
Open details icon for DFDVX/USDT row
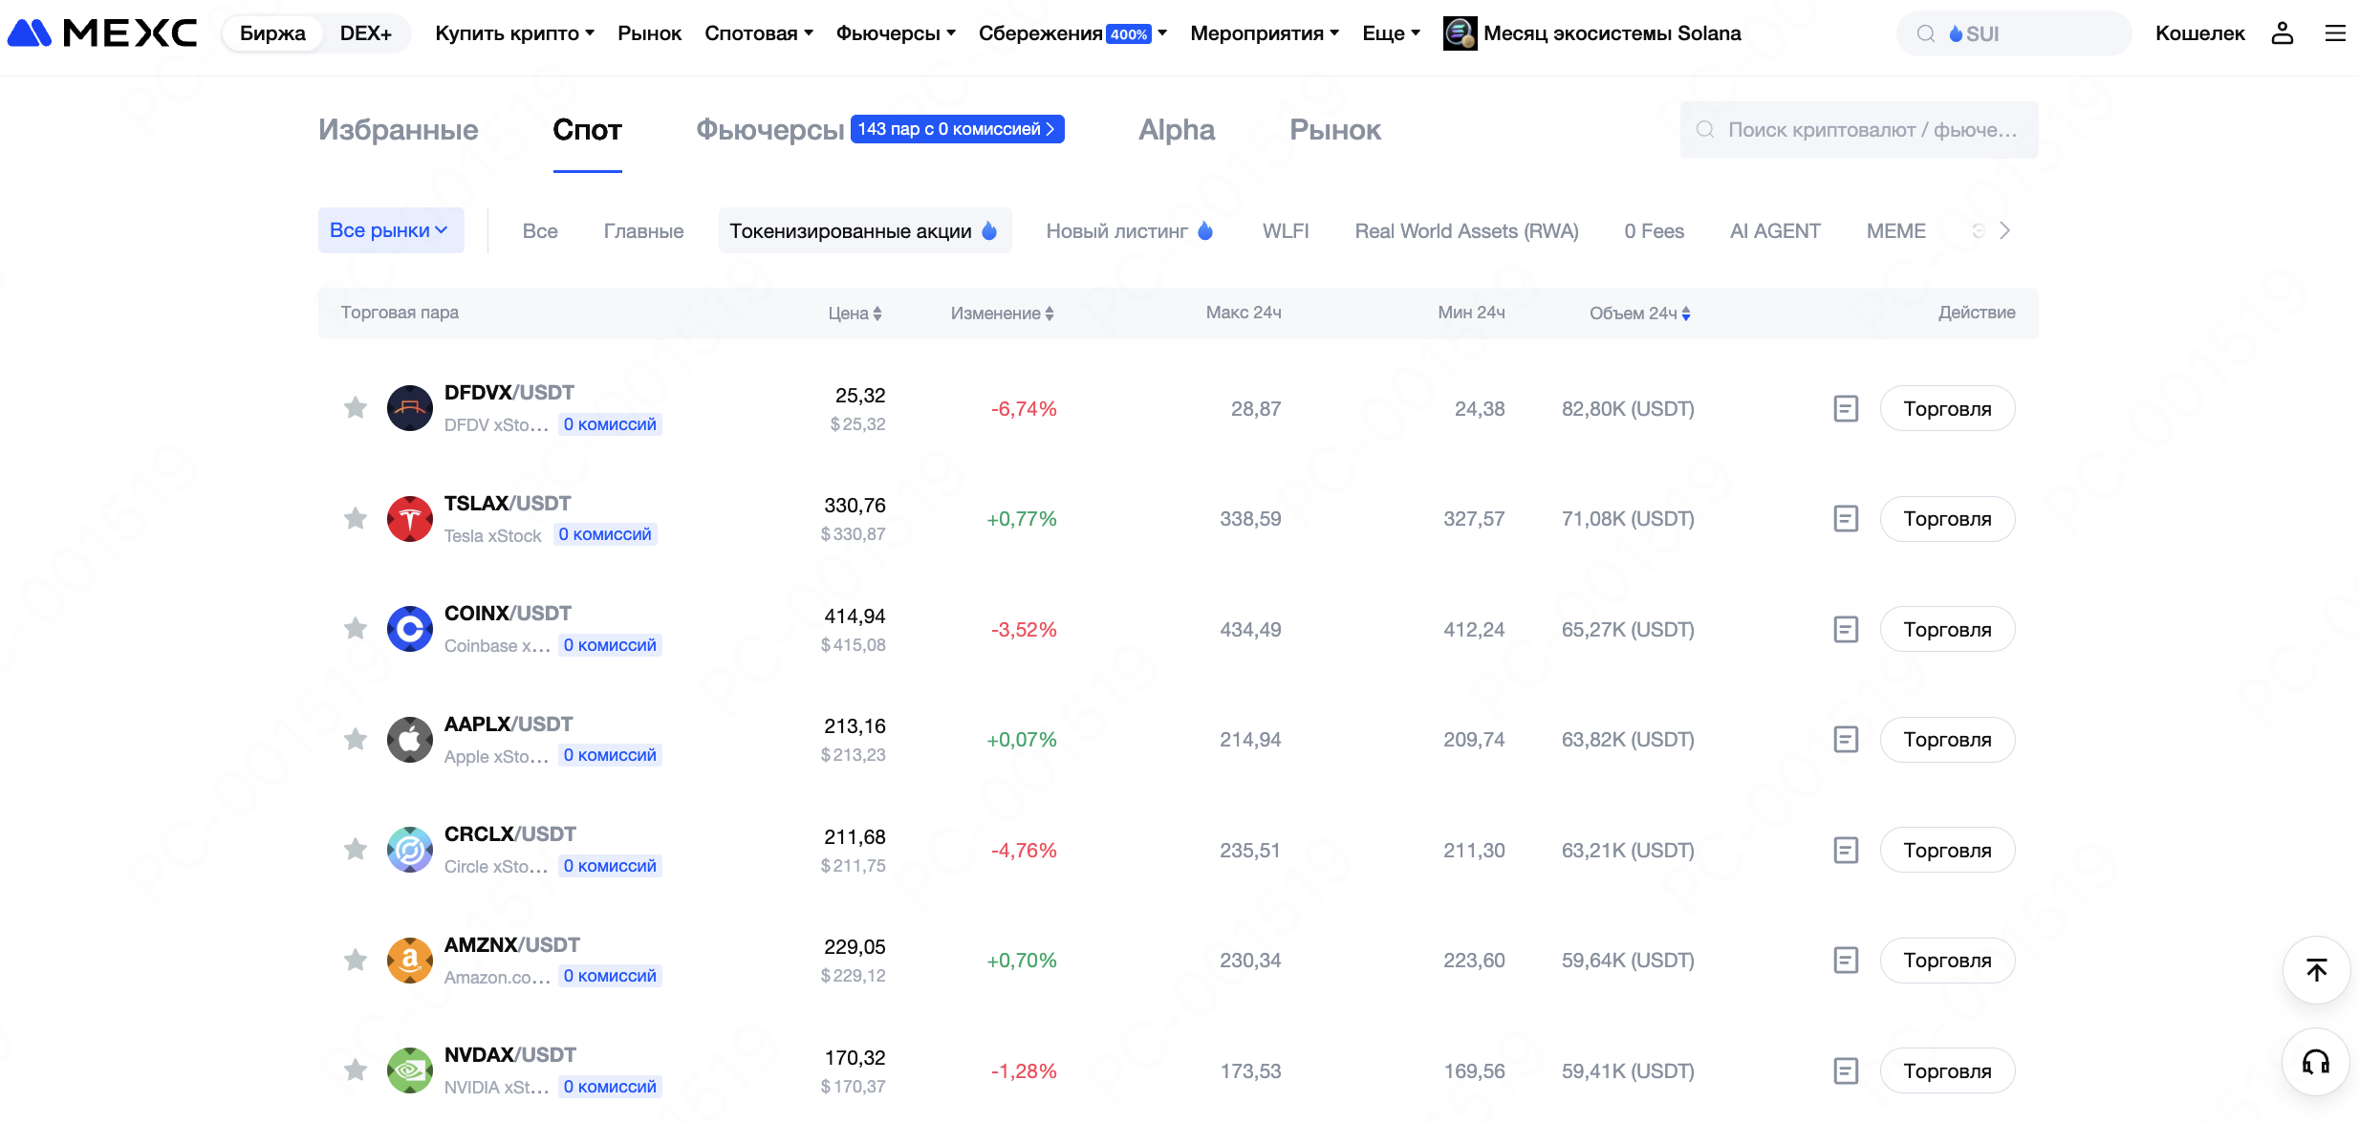[1846, 409]
